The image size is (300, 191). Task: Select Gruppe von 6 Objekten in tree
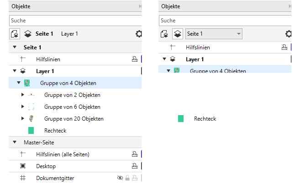(x=72, y=107)
